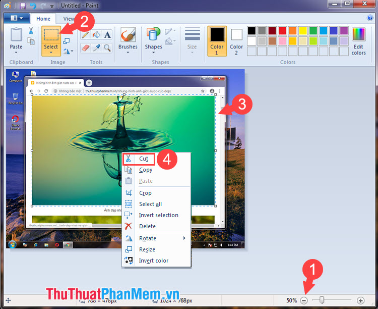This screenshot has height=309, width=378.
Task: Click the Paint application icon in title bar
Action: pos(7,6)
